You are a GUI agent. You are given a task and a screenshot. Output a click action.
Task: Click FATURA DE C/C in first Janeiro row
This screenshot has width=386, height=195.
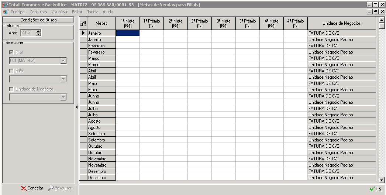tap(342, 33)
